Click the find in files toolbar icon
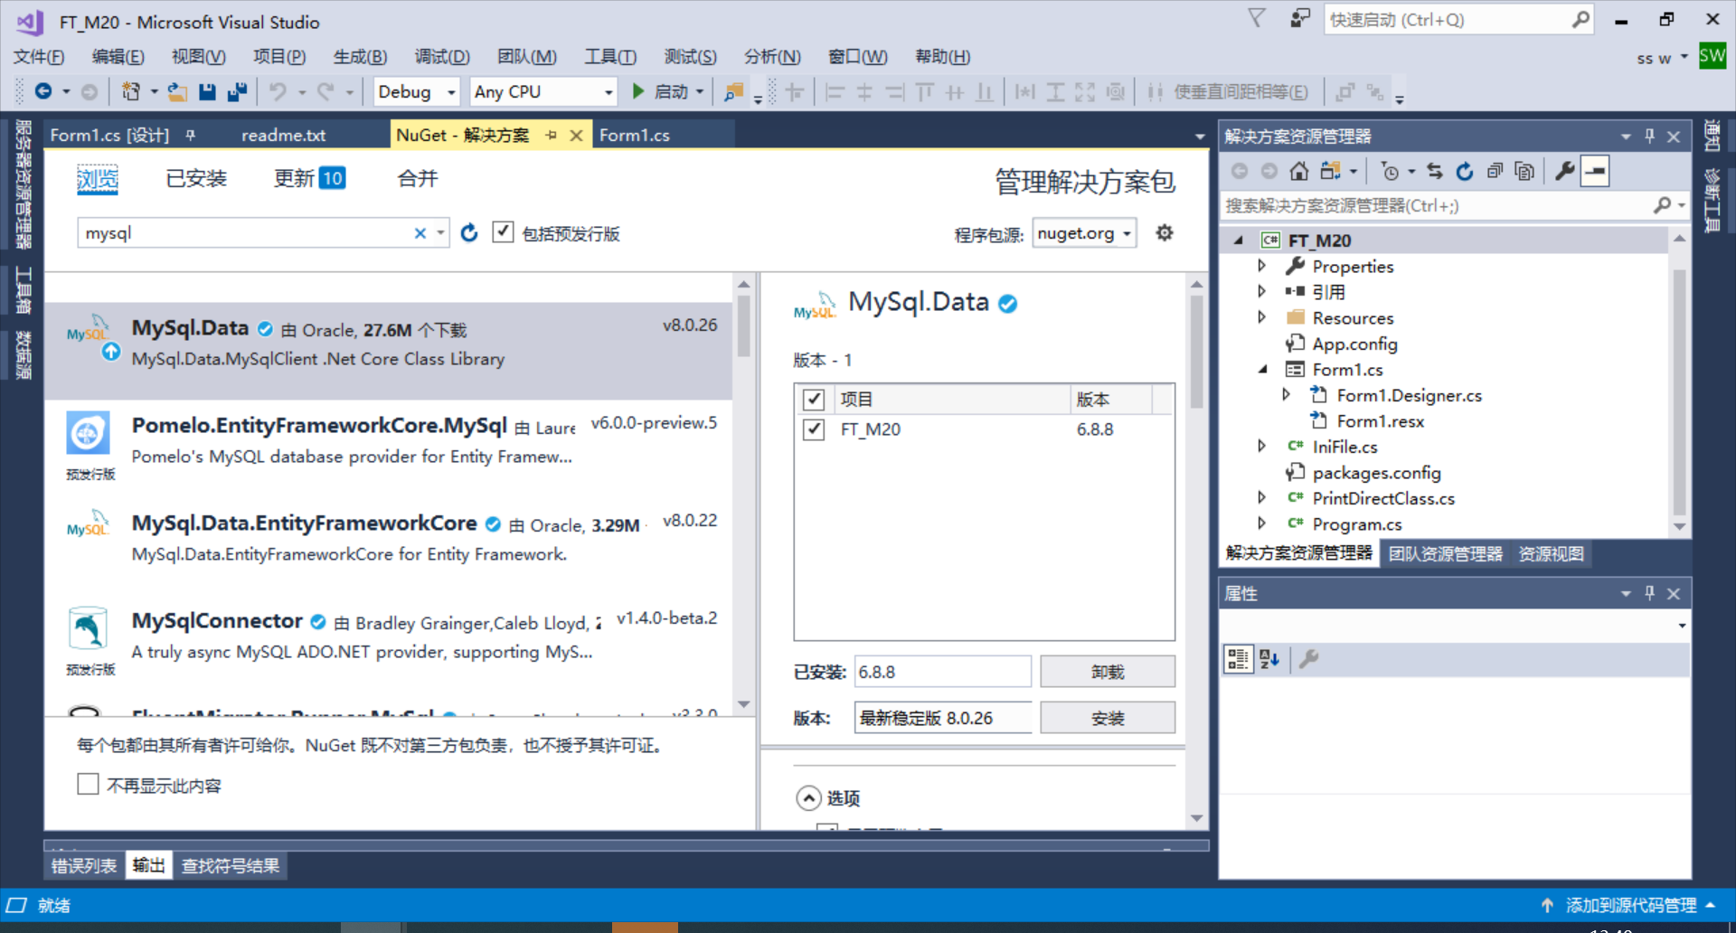Screen dimensions: 1736x933 [x=733, y=91]
